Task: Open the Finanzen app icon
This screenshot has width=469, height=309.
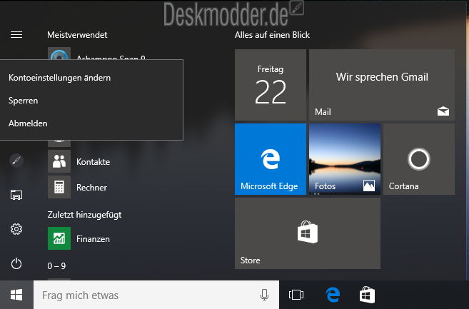Action: point(59,238)
